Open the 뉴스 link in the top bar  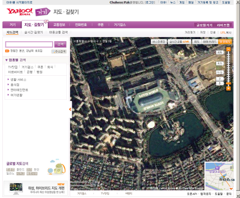click(173, 2)
